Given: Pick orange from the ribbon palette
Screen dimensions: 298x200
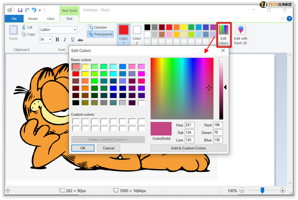Looking at the screenshot, I should pos(176,27).
